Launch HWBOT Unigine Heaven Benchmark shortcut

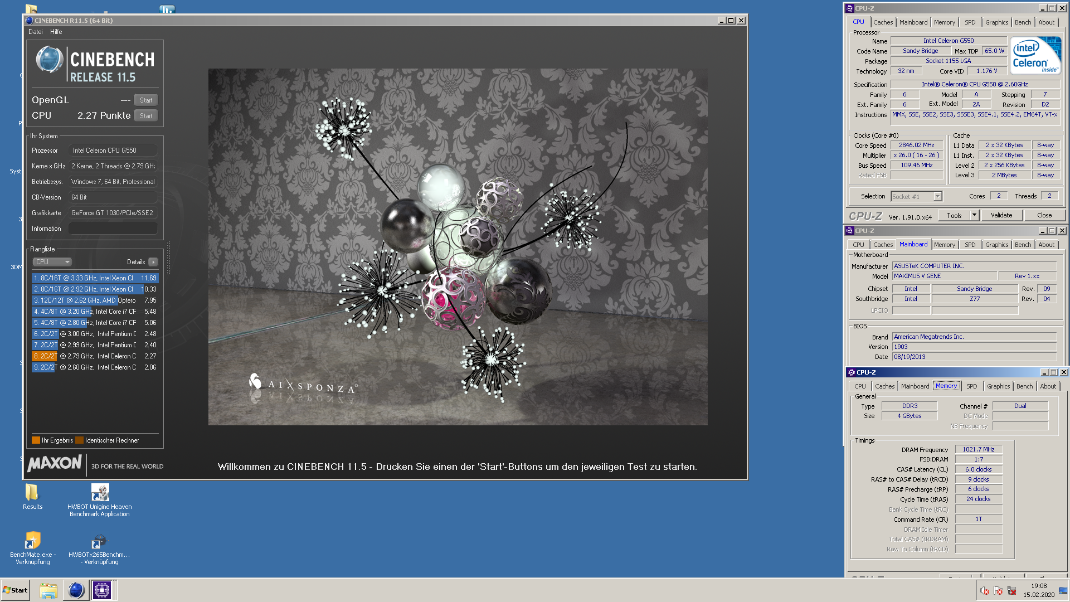point(100,500)
